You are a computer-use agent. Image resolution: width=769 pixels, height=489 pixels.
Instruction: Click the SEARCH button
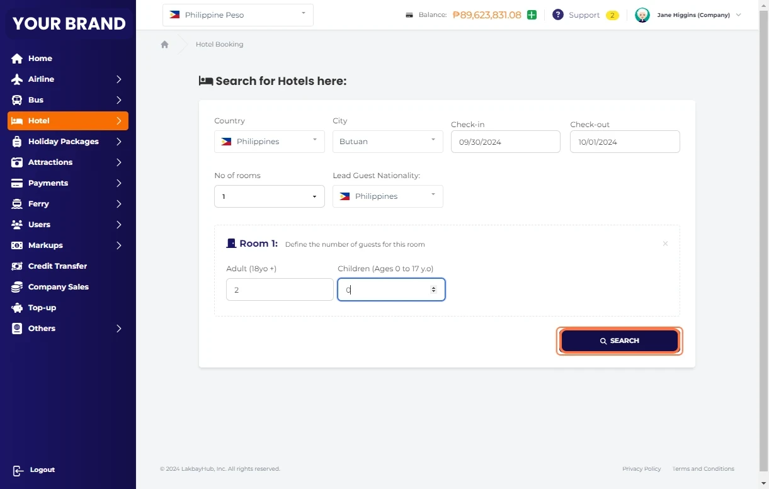coord(619,340)
